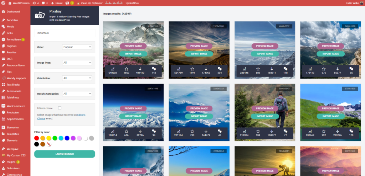Click the Appointments calendar icon in sidebar
This screenshot has width=365, height=176.
pyautogui.click(x=3, y=119)
